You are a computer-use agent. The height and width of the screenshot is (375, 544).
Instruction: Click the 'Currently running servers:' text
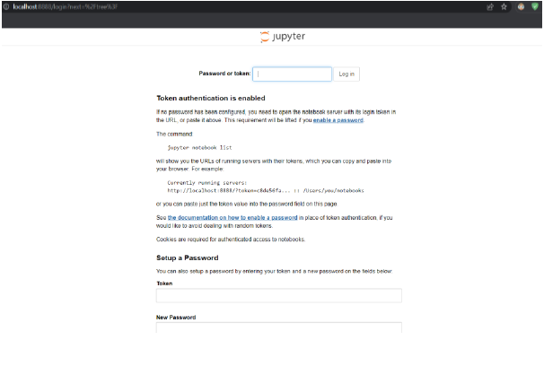tap(207, 183)
